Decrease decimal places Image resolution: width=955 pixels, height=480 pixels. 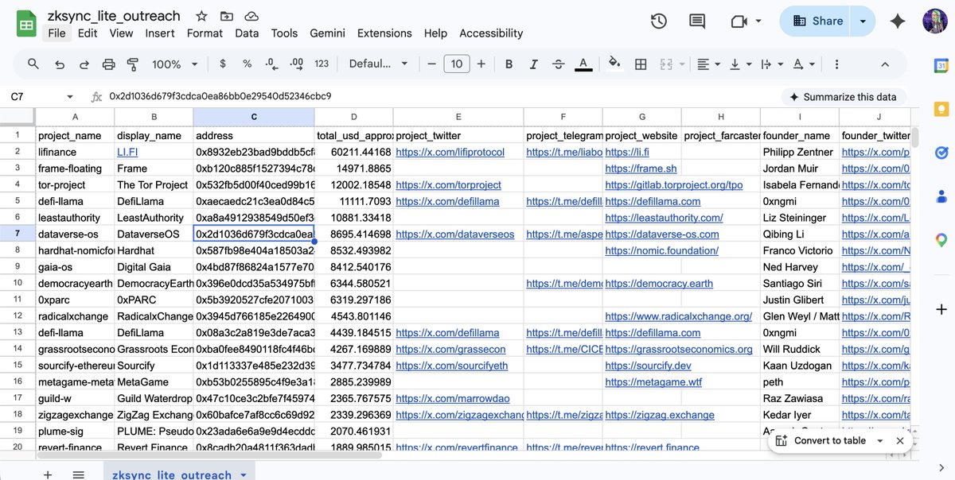pos(272,64)
